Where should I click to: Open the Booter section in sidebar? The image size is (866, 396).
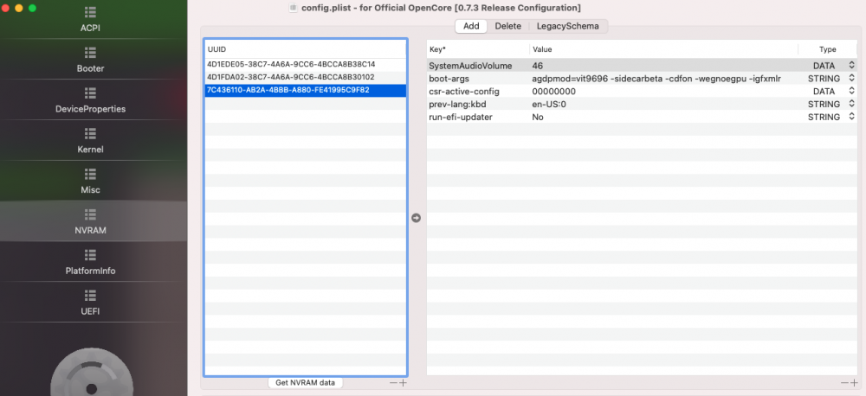(90, 60)
